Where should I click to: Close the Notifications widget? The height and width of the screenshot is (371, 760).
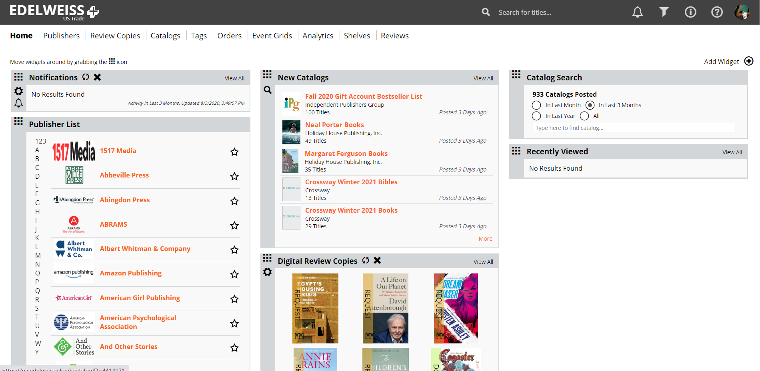(97, 77)
